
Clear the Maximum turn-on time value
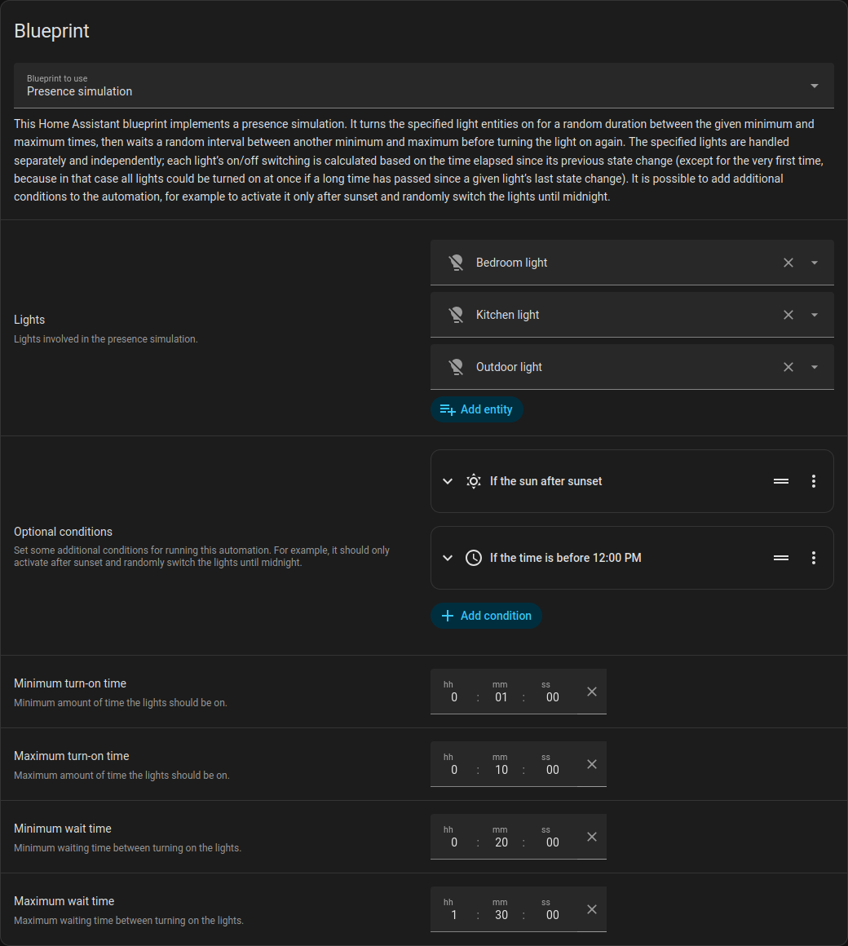click(592, 764)
